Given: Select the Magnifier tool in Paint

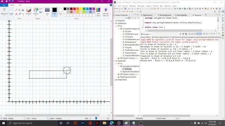Looking at the screenshot, I should click(x=22, y=14).
